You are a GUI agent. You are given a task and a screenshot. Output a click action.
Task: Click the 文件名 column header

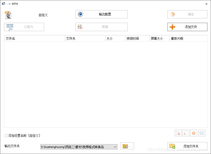11,38
